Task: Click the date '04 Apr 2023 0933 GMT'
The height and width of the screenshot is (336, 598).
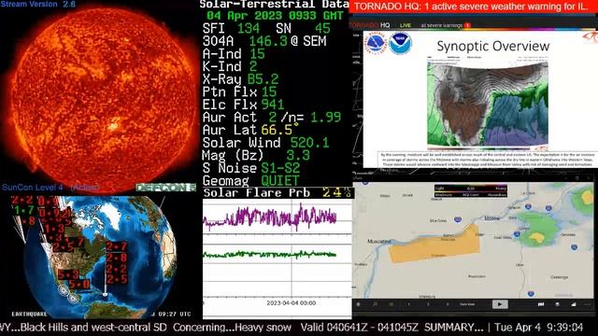Action: [x=275, y=16]
